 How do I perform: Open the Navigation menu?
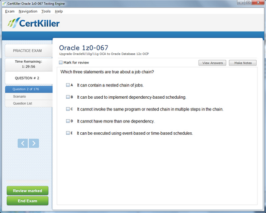(x=28, y=11)
